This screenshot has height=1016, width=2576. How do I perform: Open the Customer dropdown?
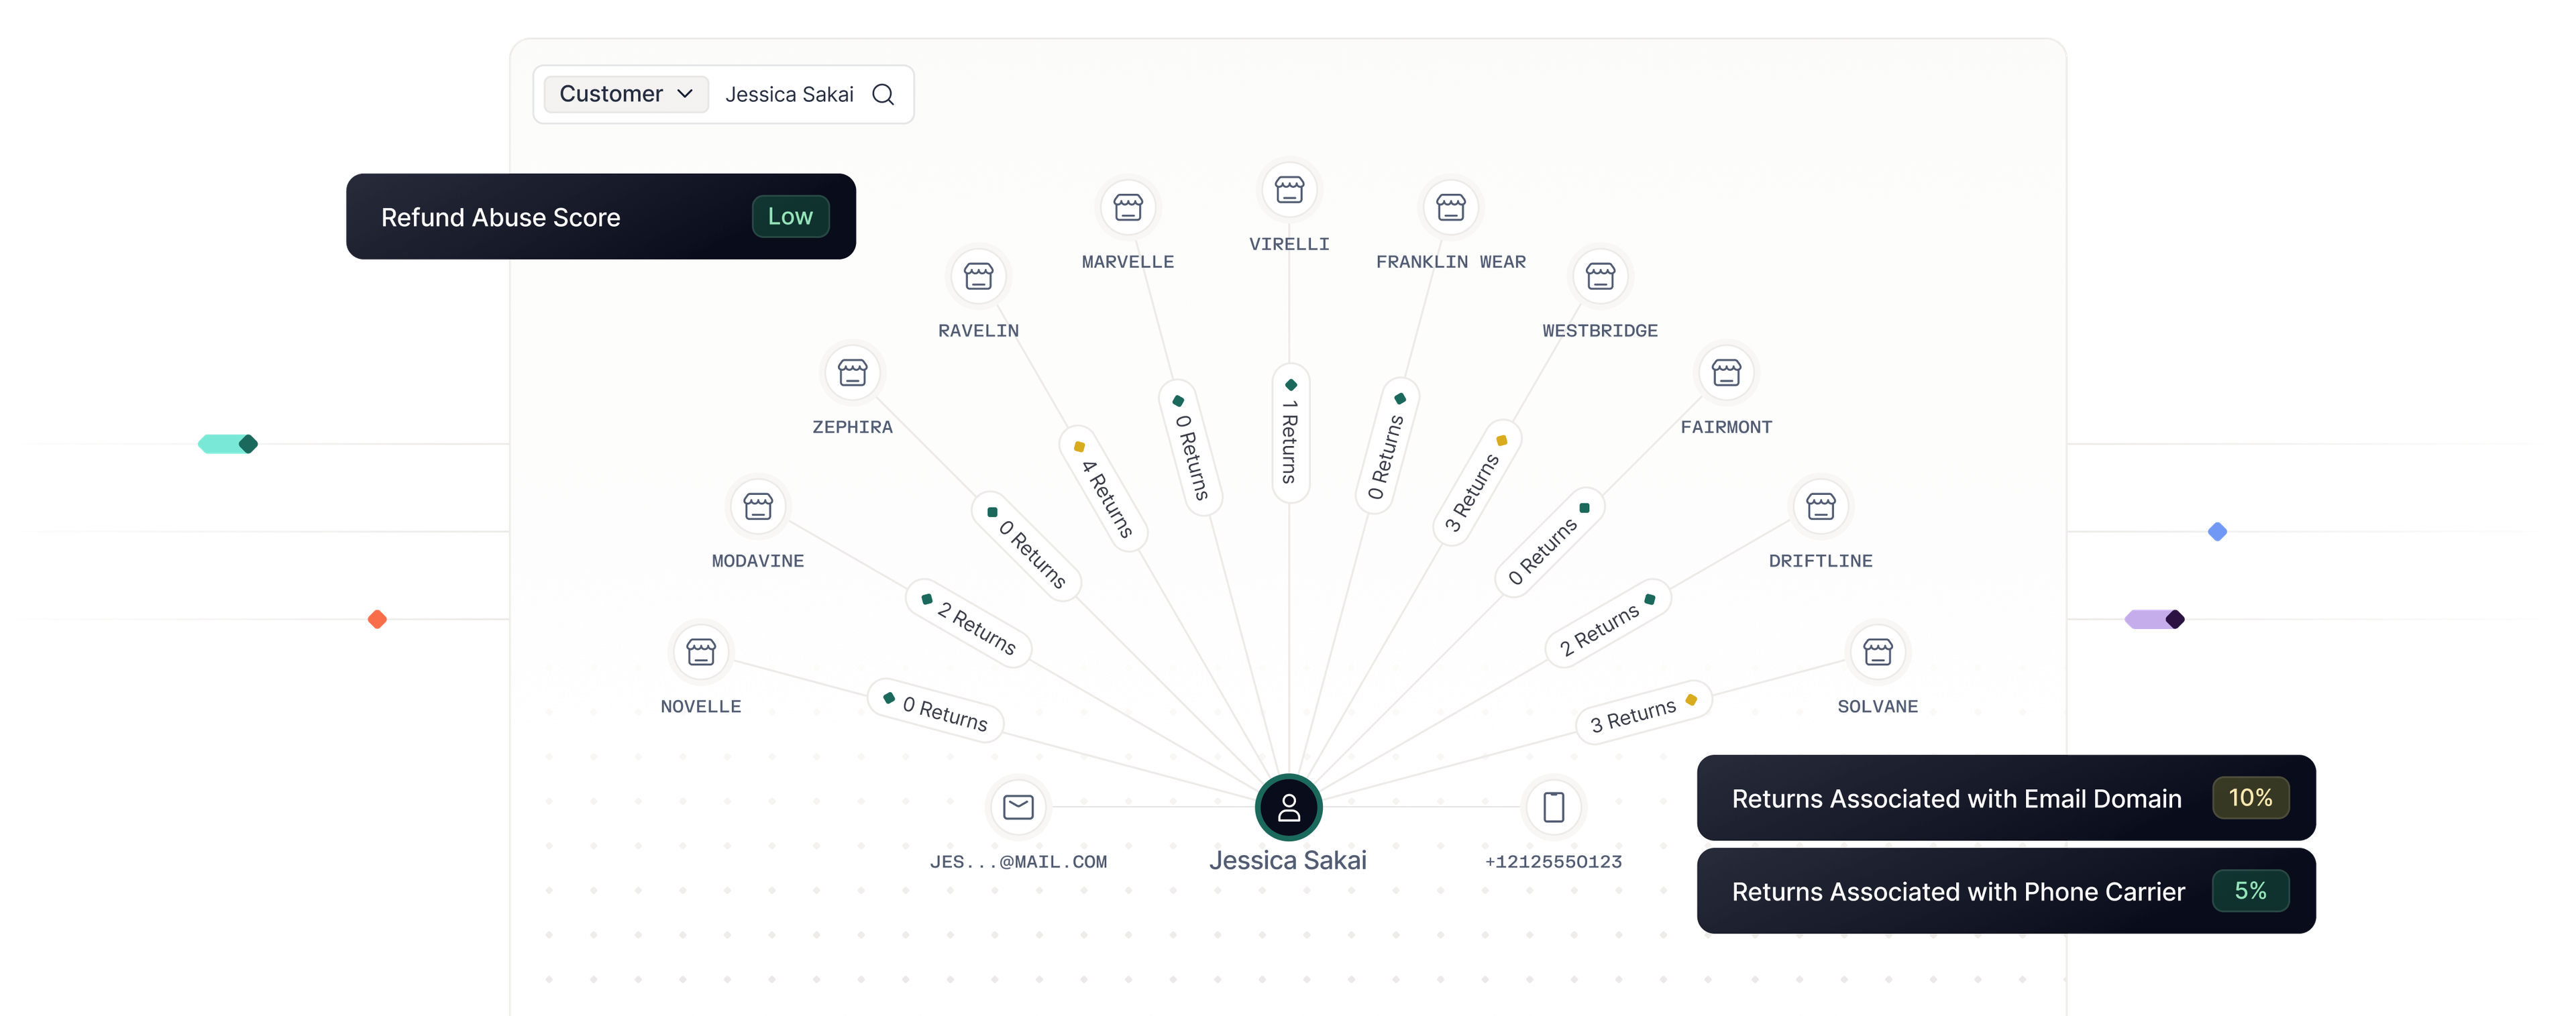(x=626, y=94)
